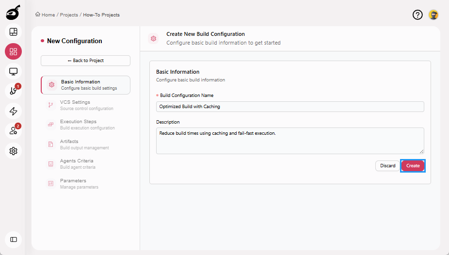The image size is (449, 255).
Task: Click the gear icon beside Basic Information step
Action: tap(51, 85)
